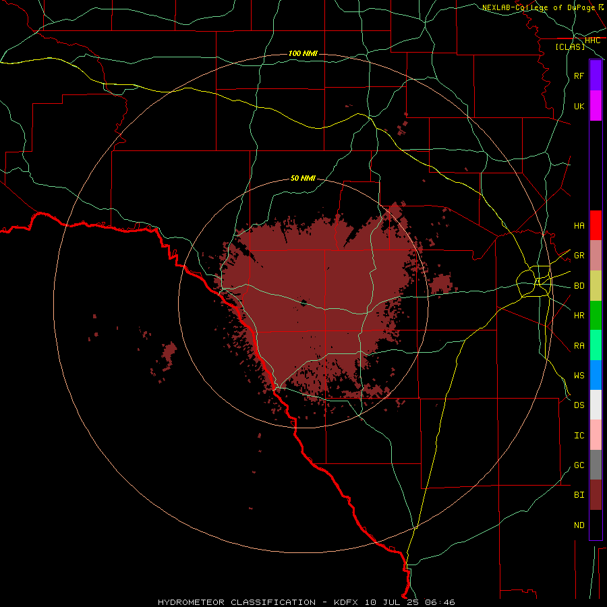Click the BI legend label
607x607 pixels.
pyautogui.click(x=579, y=495)
